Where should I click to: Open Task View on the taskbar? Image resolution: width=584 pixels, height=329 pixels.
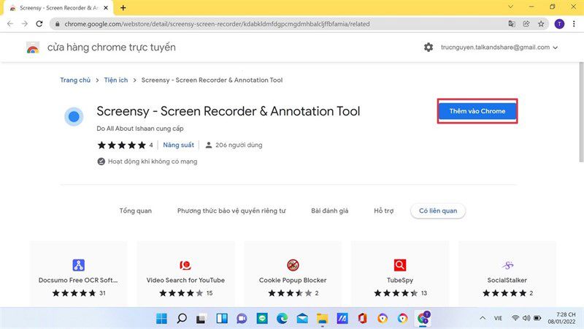pos(202,319)
